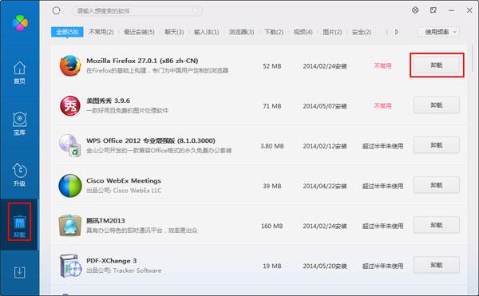
Task: Click the Cisco WebEx Meetings title text
Action: point(124,180)
